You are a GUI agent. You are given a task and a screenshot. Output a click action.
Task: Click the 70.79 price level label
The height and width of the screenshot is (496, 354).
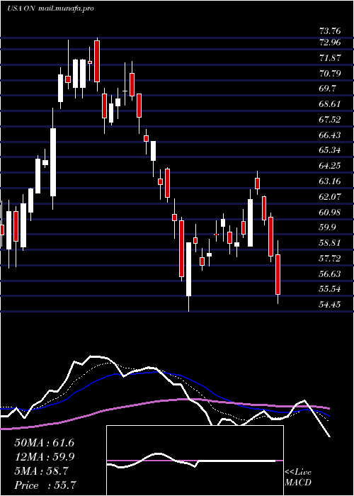click(x=331, y=74)
